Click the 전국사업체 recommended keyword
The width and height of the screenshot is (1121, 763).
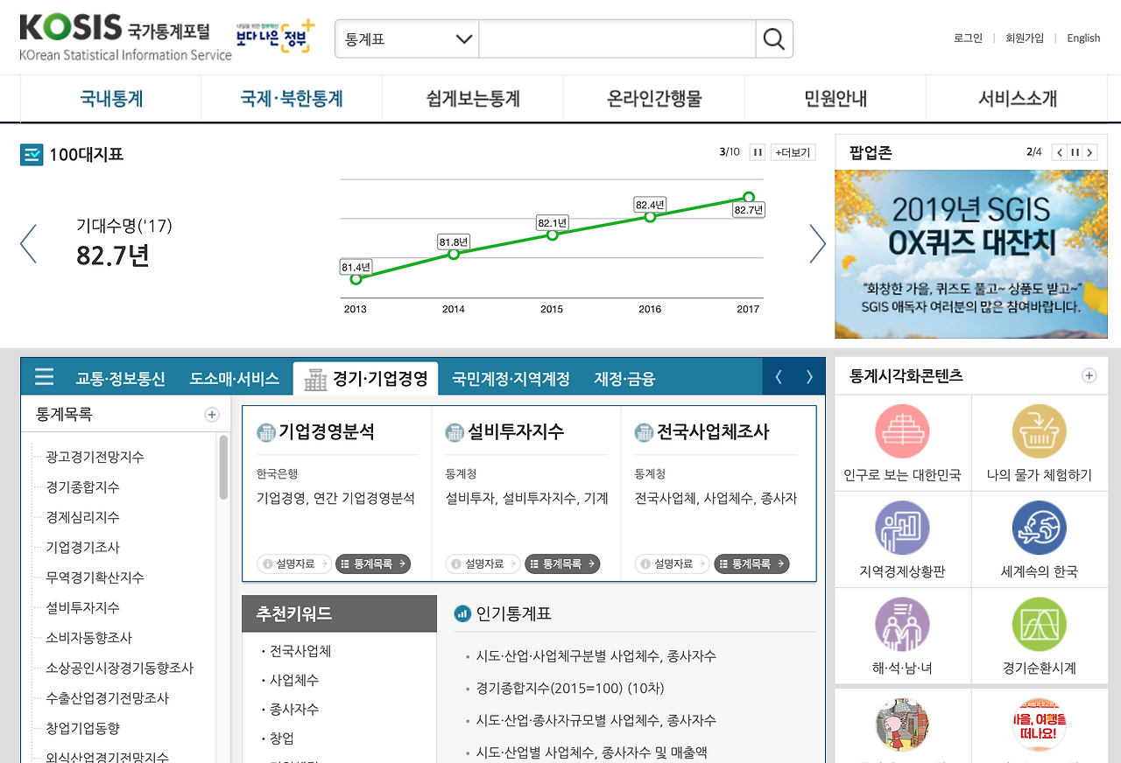pyautogui.click(x=300, y=651)
